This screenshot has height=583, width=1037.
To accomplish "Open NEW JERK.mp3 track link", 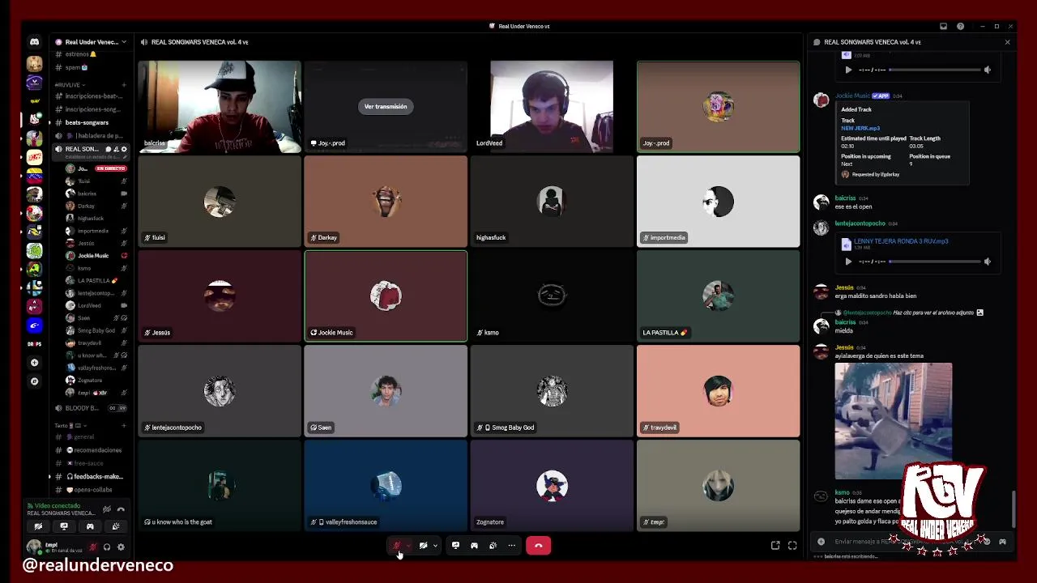I will (x=860, y=128).
